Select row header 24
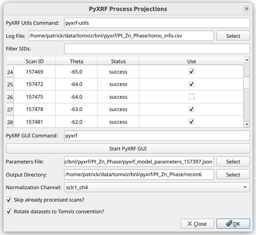256x235 pixels. pos(10,72)
